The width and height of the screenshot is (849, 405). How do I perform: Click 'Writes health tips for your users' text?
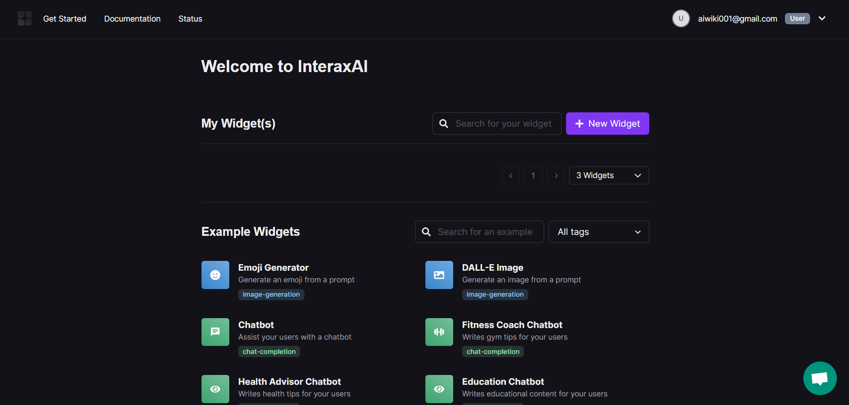coord(294,394)
